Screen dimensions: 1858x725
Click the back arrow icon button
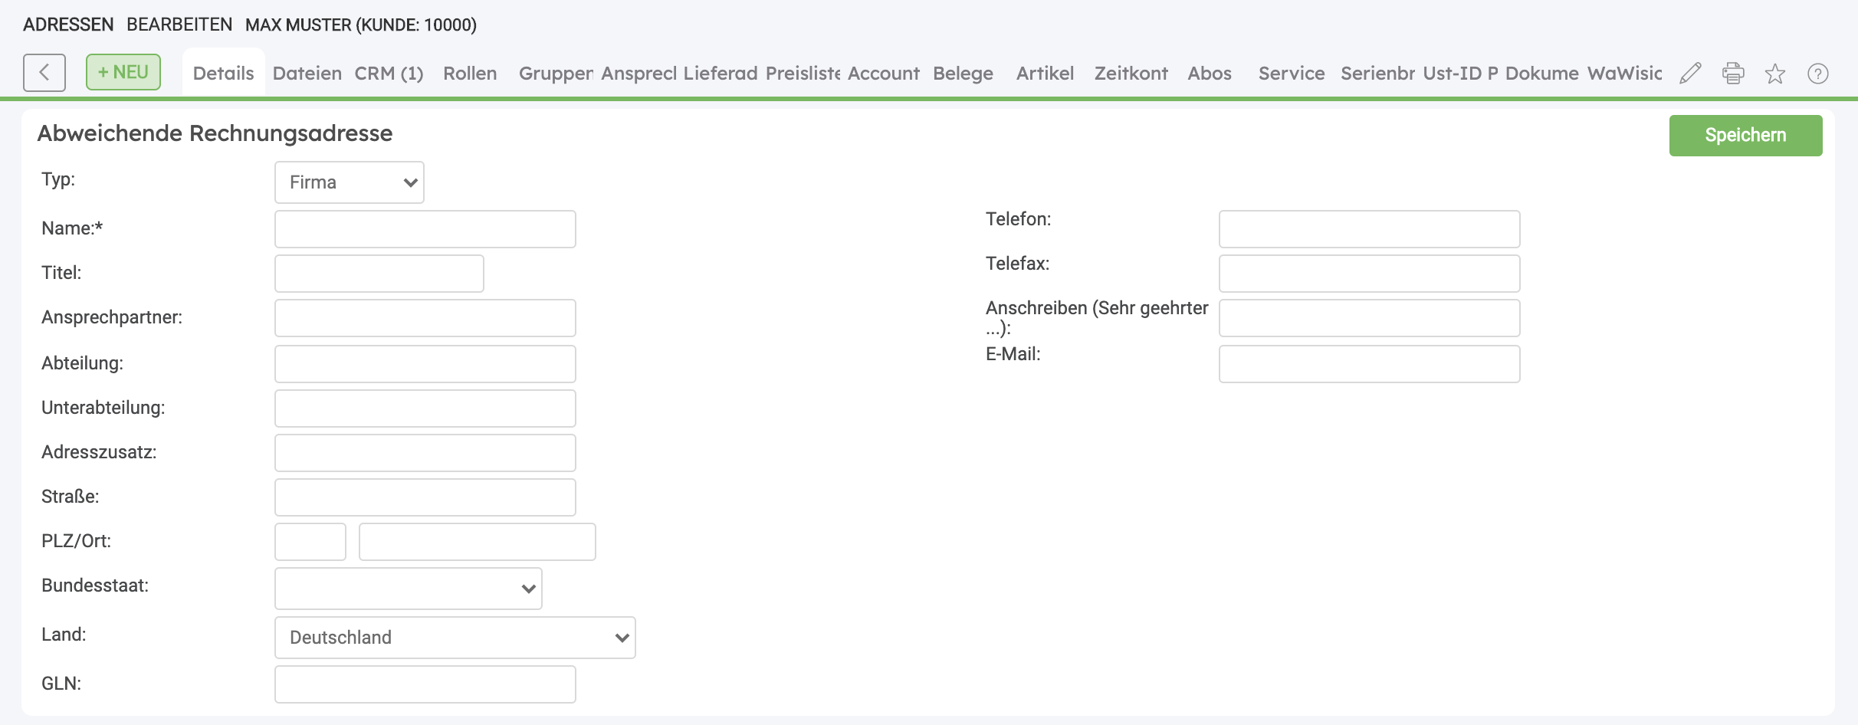pos(44,73)
